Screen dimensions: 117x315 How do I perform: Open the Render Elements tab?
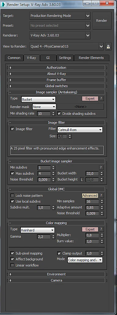(91, 58)
